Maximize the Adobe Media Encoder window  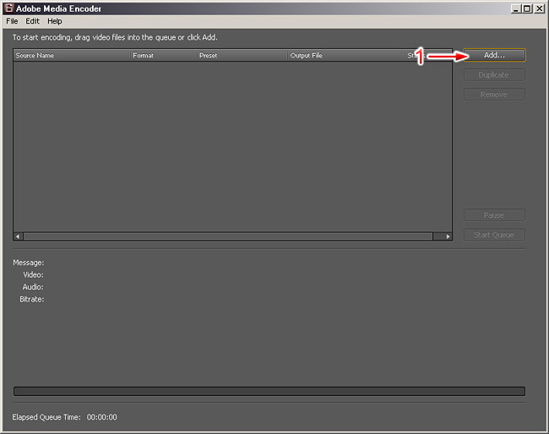pos(527,8)
